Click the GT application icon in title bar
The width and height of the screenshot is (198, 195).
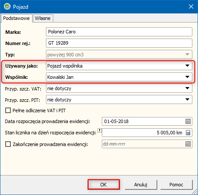(x=7, y=6)
